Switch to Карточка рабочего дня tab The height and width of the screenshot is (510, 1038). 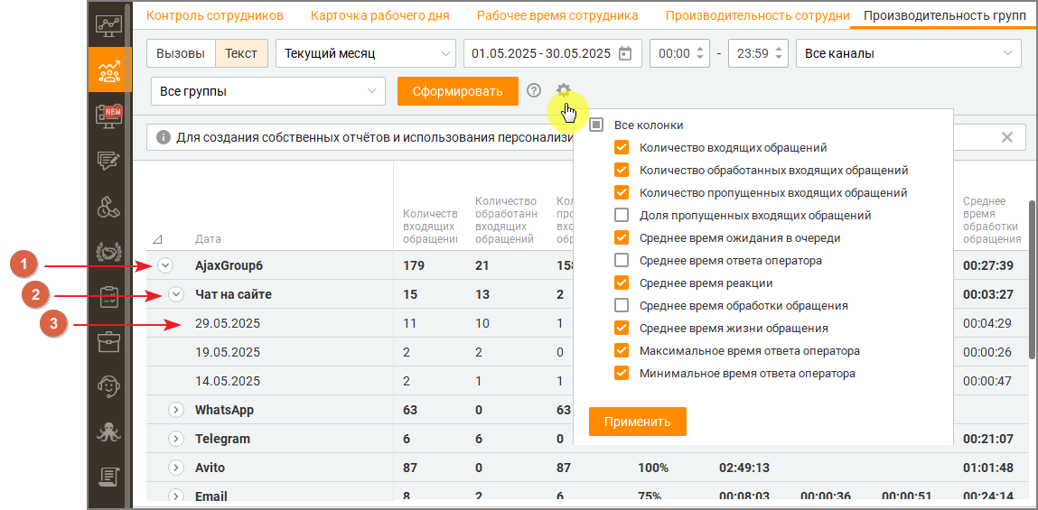(380, 15)
